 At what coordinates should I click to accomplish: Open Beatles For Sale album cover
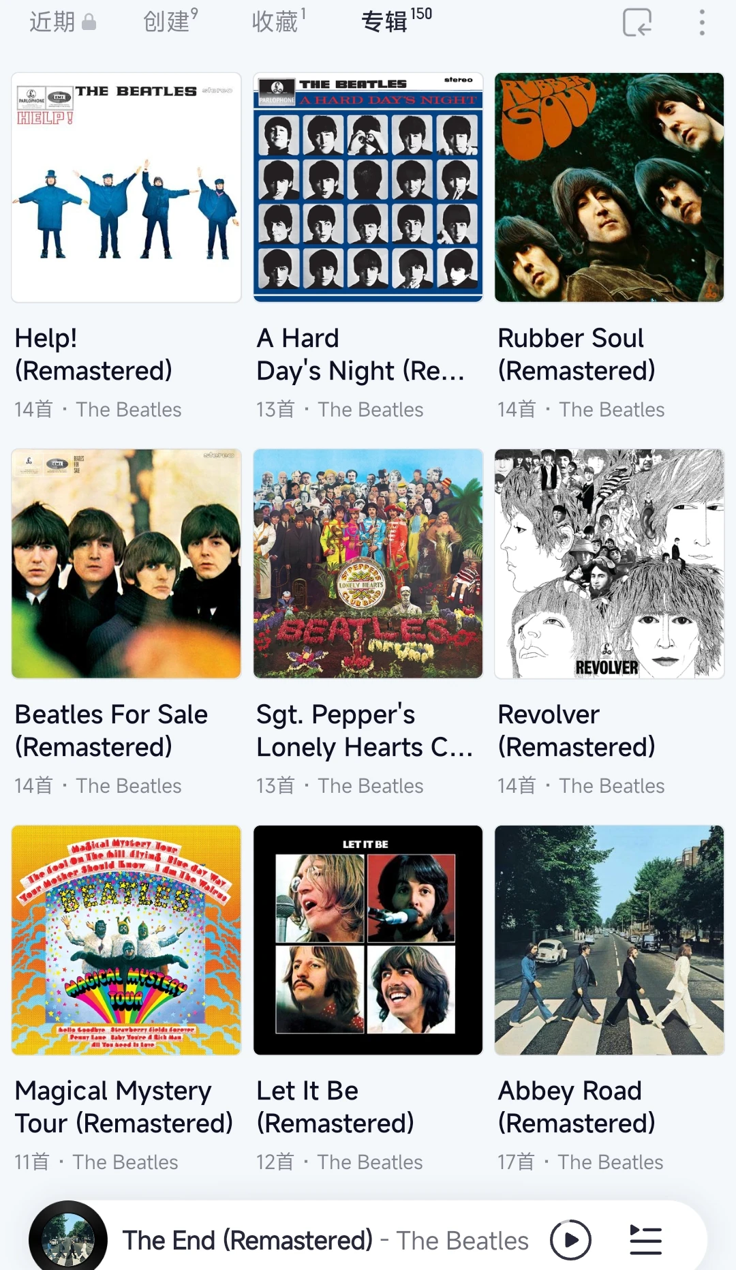[x=126, y=564]
